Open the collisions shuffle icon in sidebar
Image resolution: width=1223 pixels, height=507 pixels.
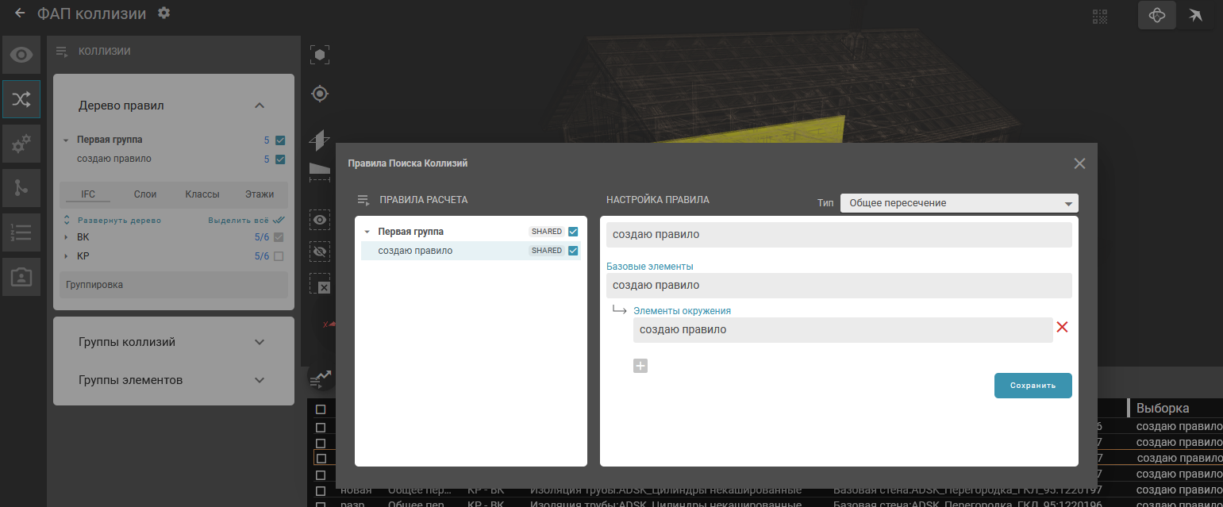coord(21,99)
